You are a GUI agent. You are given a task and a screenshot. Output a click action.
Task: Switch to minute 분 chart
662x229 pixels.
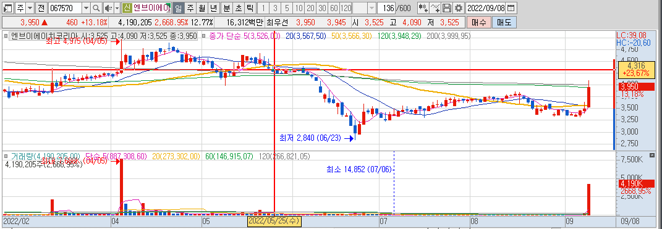227,7
